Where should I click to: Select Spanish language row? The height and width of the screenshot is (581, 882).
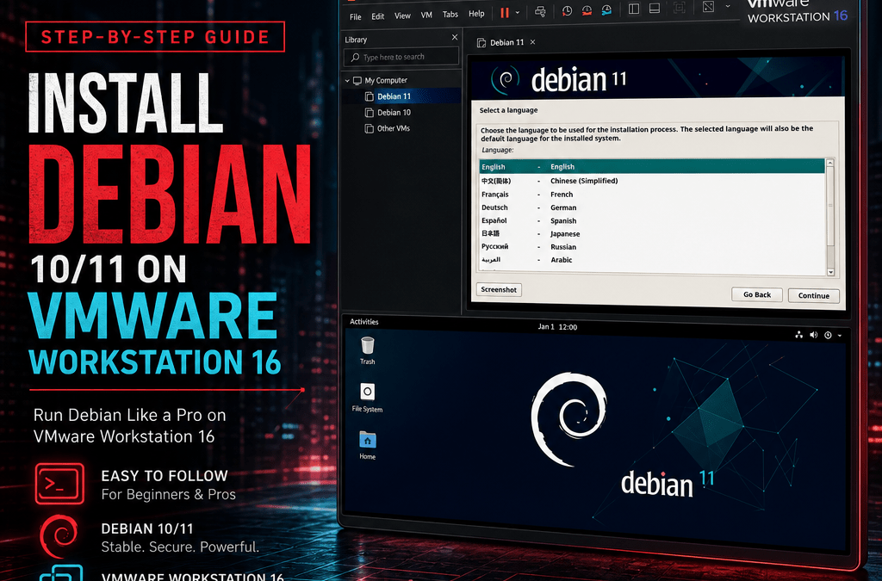652,221
